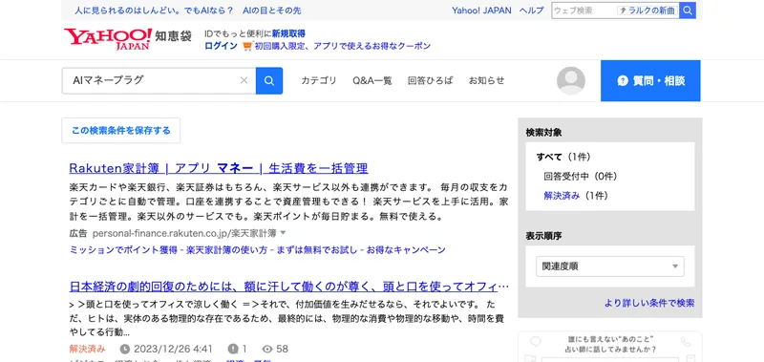Image resolution: width=764 pixels, height=362 pixels.
Task: Click the ログイン link
Action: [221, 46]
